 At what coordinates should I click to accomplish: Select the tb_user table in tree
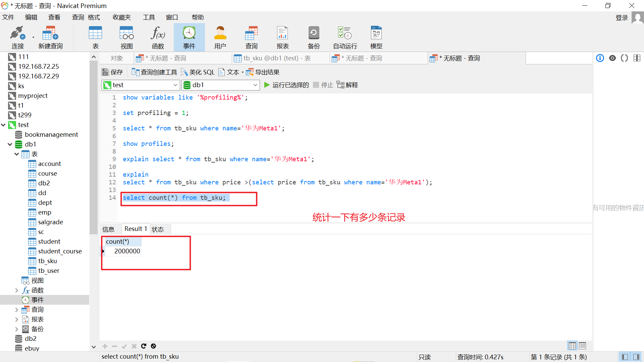coord(49,270)
